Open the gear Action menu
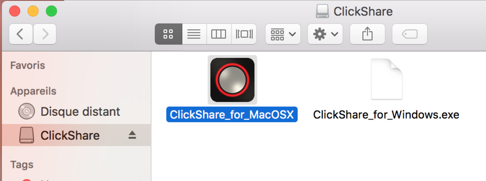Image resolution: width=486 pixels, height=181 pixels. [x=325, y=34]
